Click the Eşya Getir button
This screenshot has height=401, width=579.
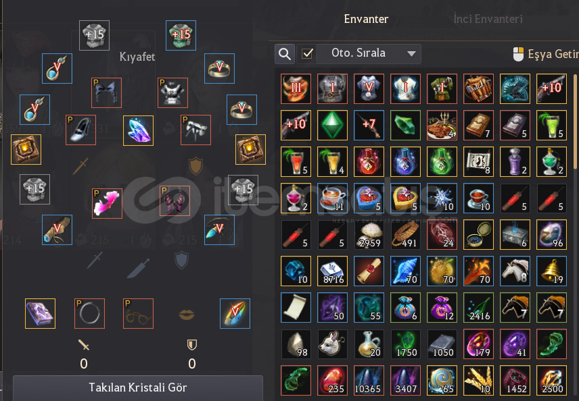[x=546, y=54]
